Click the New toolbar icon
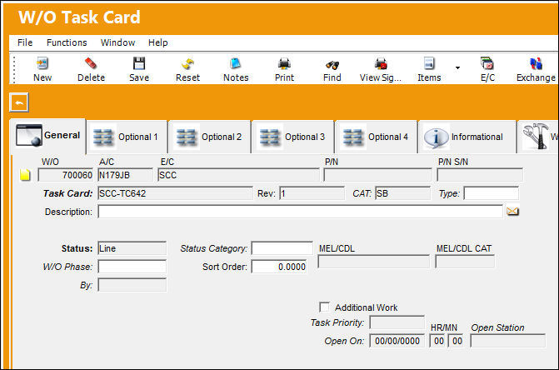The image size is (559, 370). [42, 64]
